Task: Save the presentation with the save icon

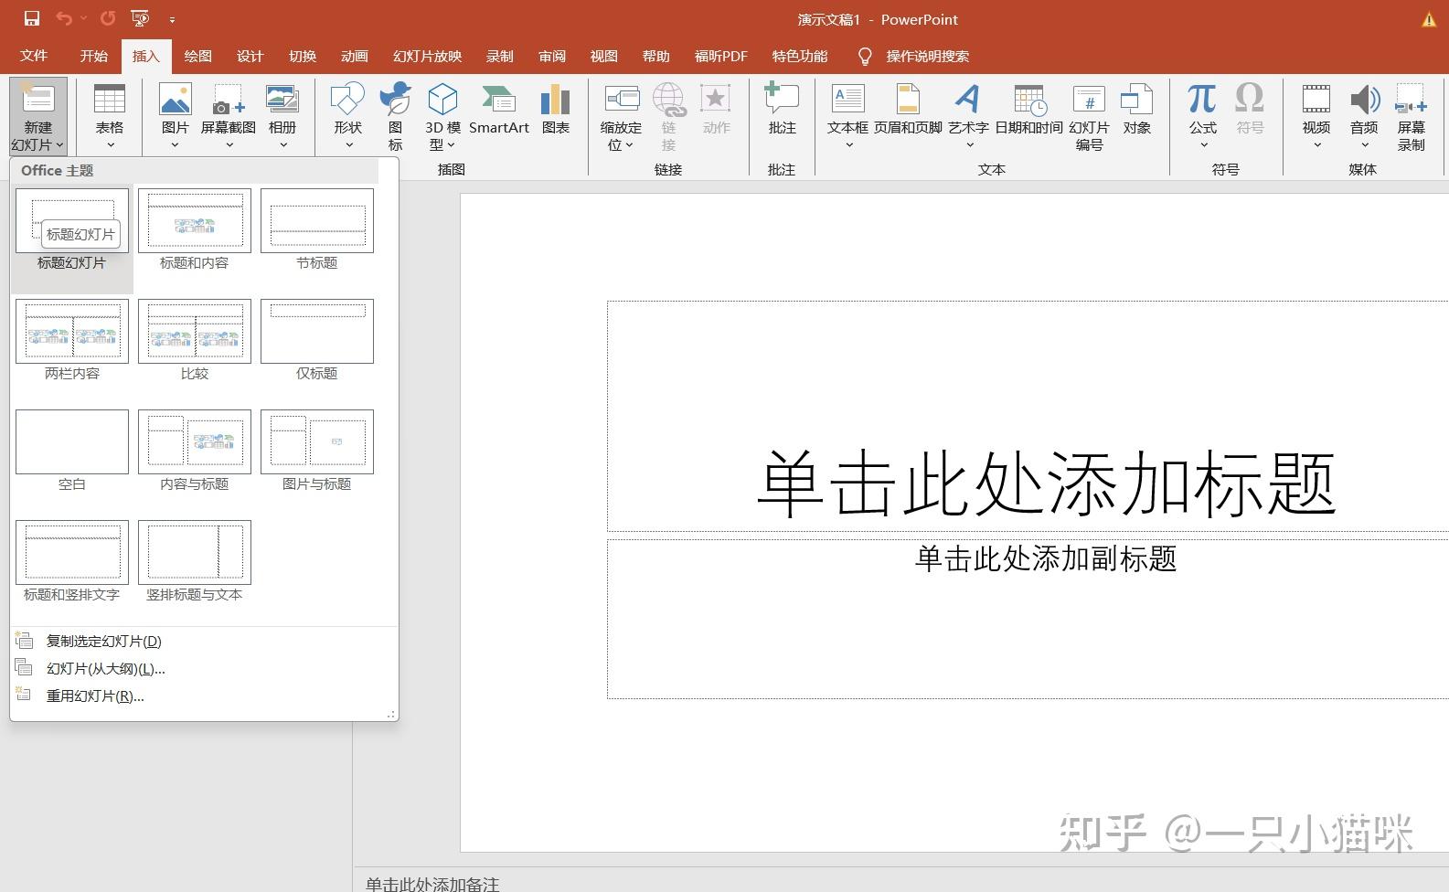Action: point(32,18)
